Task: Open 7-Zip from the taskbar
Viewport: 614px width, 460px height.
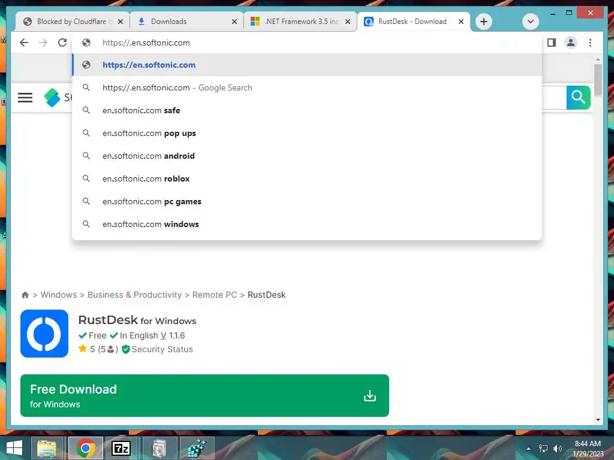Action: (x=121, y=448)
